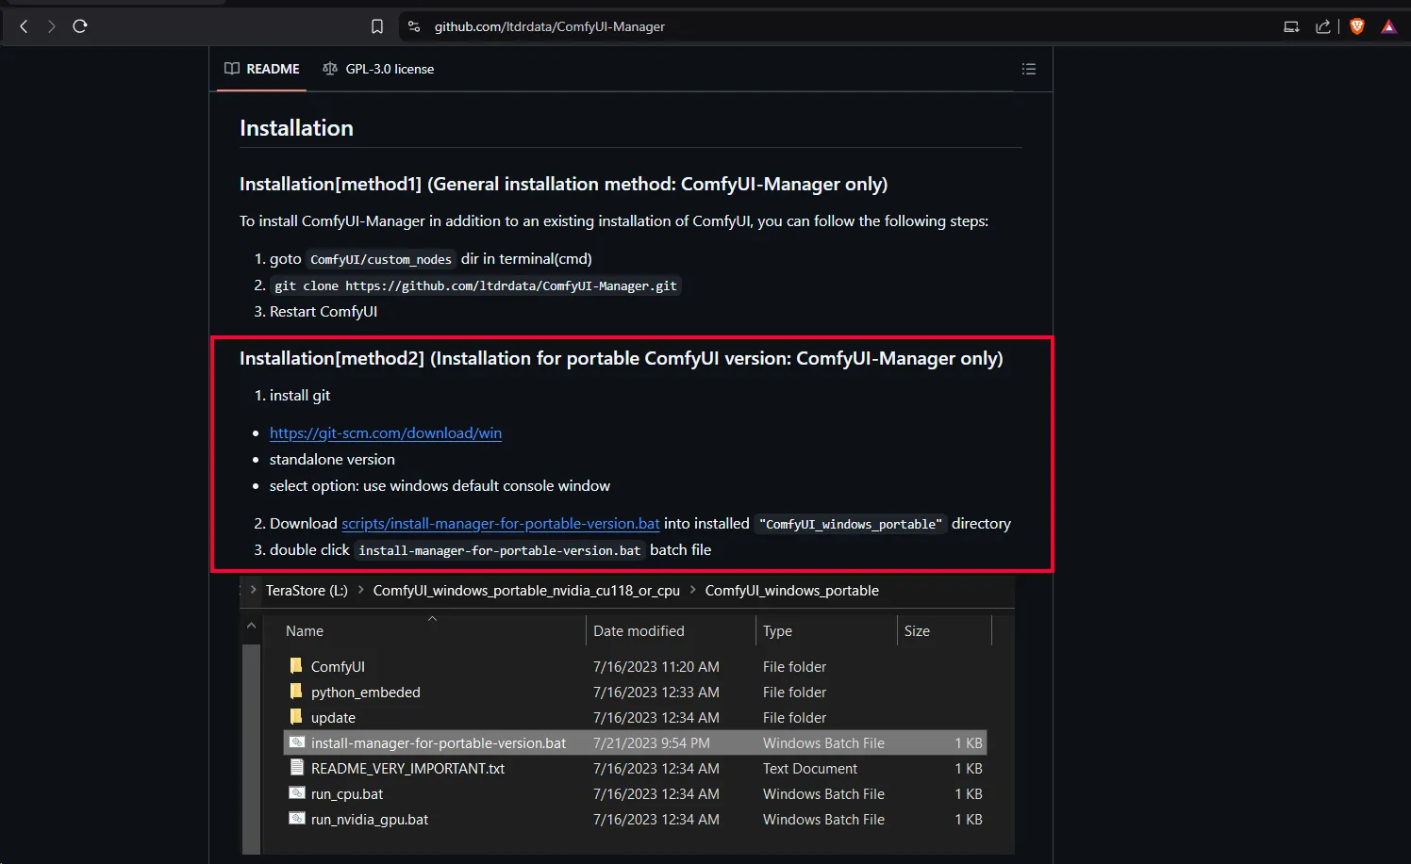Viewport: 1411px width, 864px height.
Task: Bookmark this page with the bookmark icon
Action: click(377, 26)
